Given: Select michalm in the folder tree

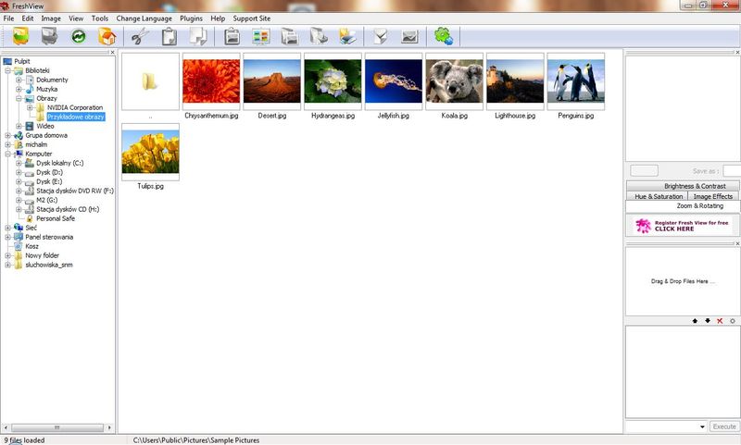Looking at the screenshot, I should [36, 144].
